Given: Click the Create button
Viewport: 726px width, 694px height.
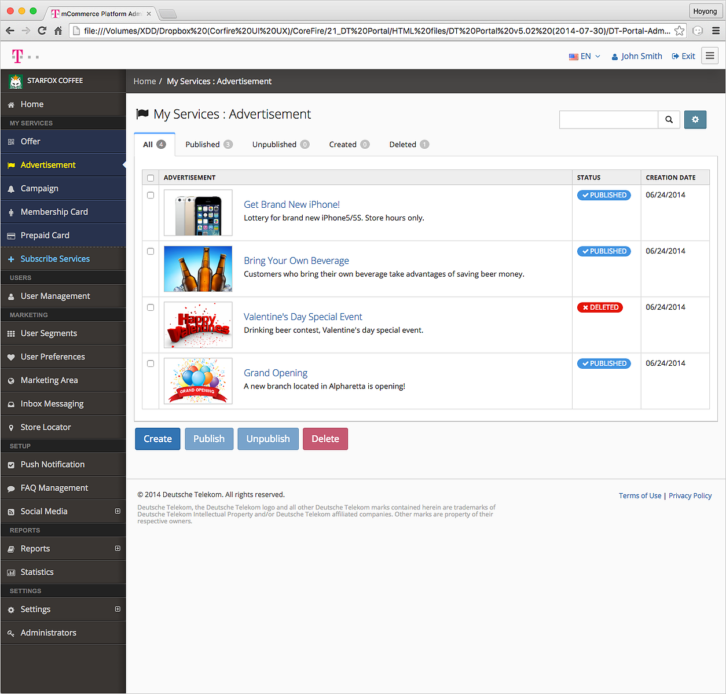Looking at the screenshot, I should 157,439.
